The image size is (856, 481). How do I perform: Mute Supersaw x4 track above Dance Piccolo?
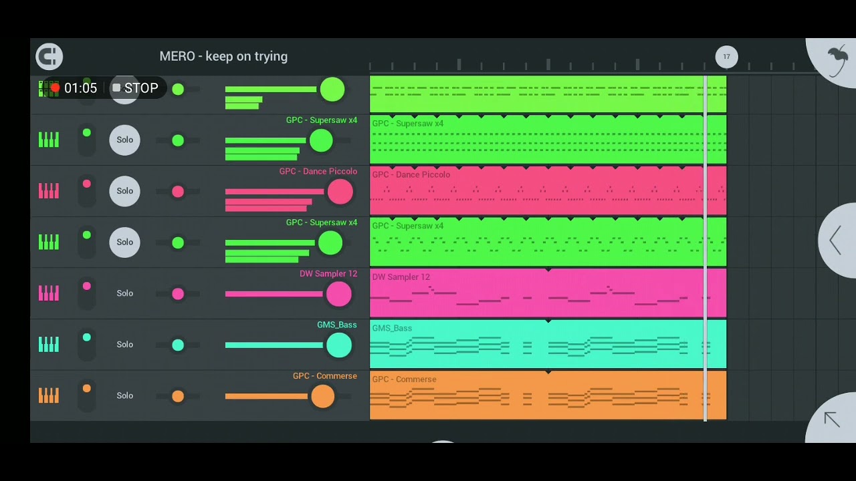tap(87, 140)
